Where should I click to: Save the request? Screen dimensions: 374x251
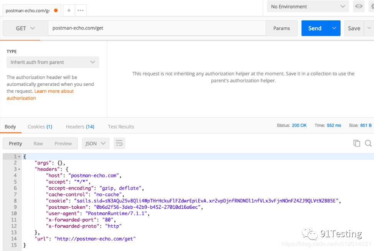point(354,28)
